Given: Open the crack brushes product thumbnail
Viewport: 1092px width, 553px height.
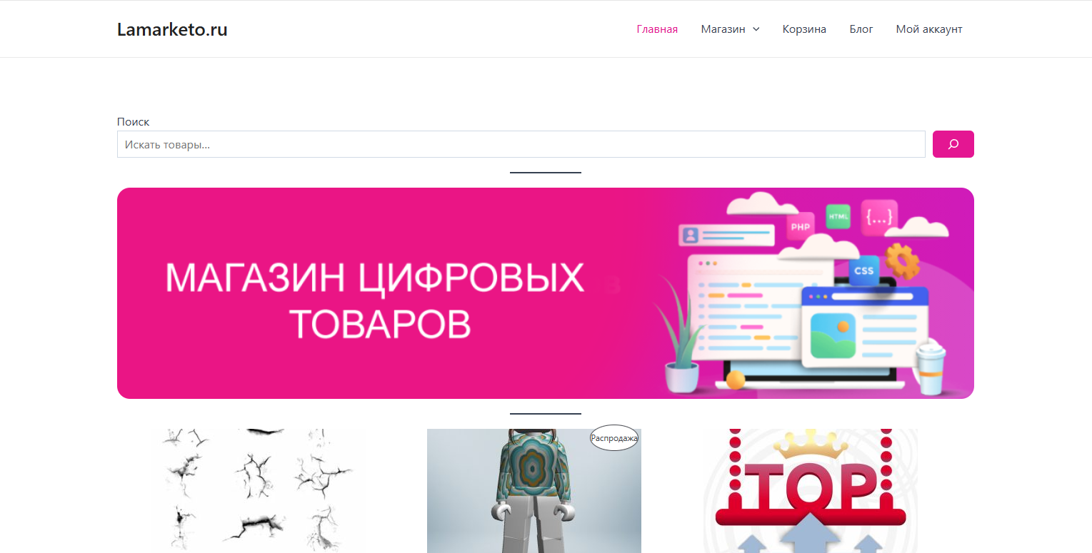Looking at the screenshot, I should [x=260, y=490].
